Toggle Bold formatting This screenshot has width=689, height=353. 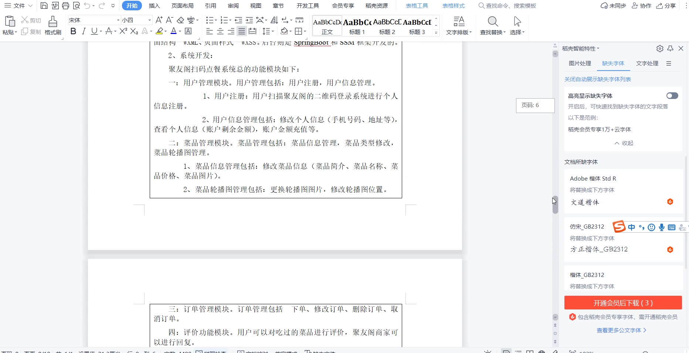click(x=73, y=31)
